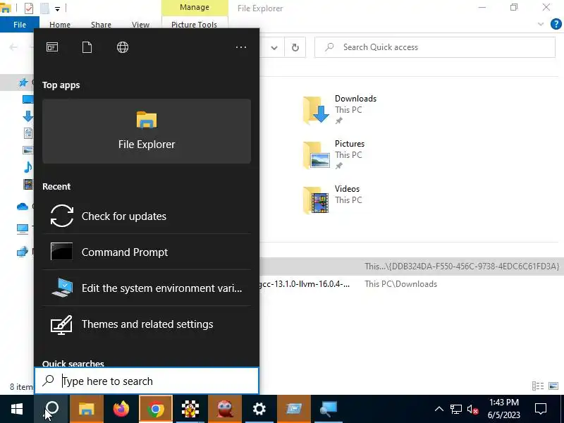Switch to details view layout
The width and height of the screenshot is (564, 423).
click(x=538, y=386)
